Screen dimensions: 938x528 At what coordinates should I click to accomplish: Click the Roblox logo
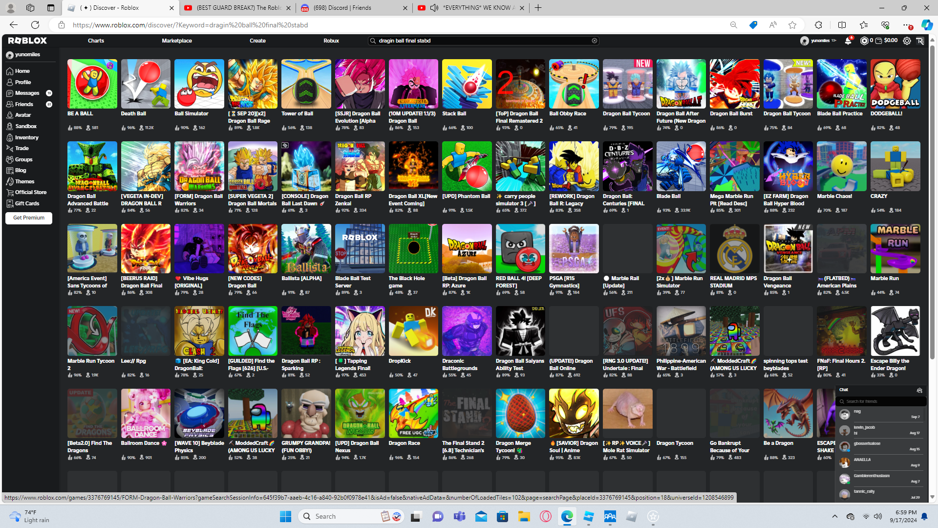pos(27,41)
